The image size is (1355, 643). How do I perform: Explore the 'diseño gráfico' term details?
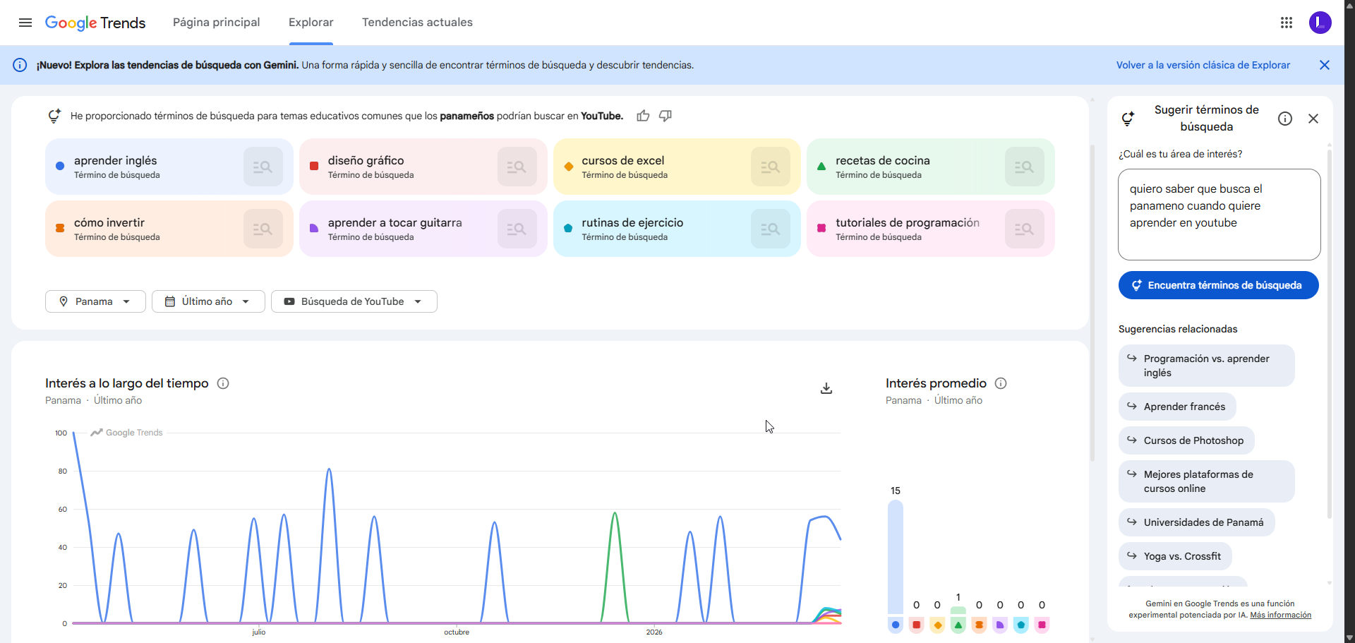click(x=517, y=167)
